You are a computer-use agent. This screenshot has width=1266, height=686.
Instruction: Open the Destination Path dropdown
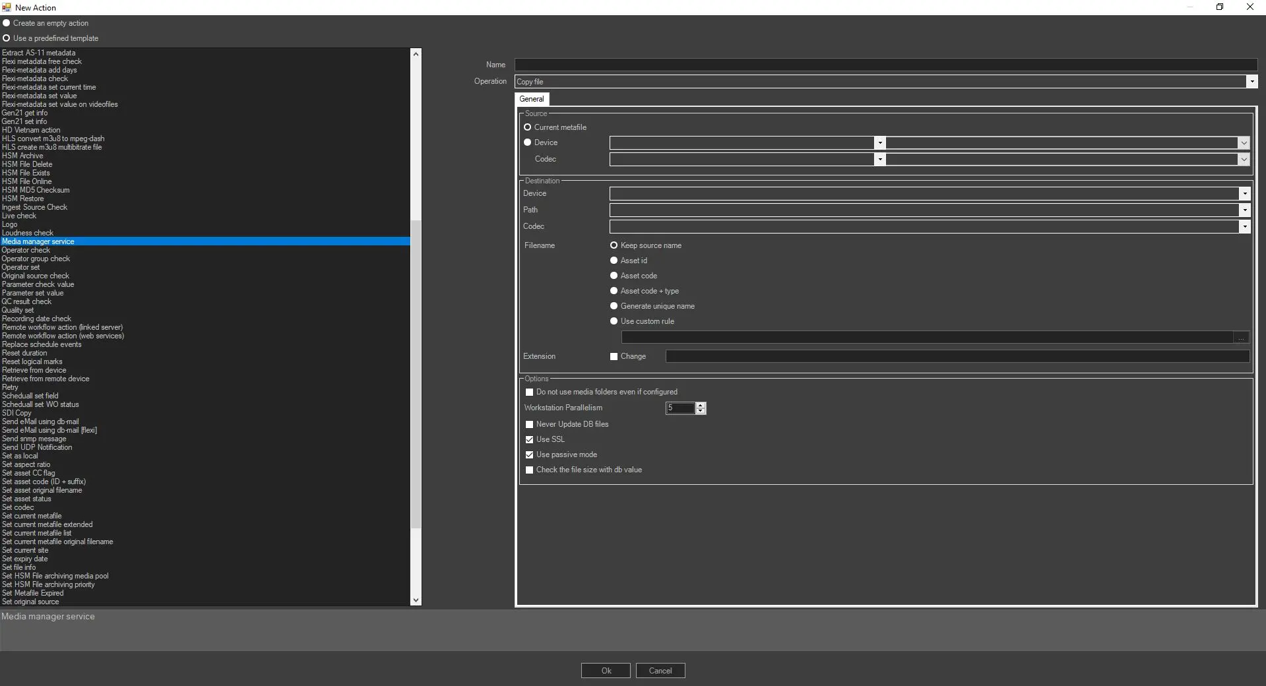tap(1244, 210)
